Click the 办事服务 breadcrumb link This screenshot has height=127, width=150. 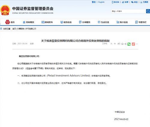(21, 29)
